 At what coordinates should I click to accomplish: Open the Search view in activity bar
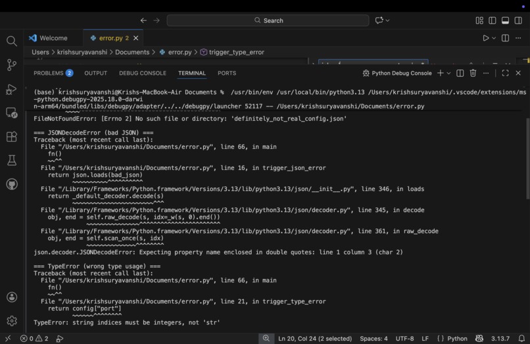pos(11,41)
